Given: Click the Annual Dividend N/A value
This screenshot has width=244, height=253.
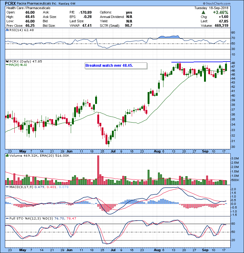Looking at the screenshot, I should point(129,17).
